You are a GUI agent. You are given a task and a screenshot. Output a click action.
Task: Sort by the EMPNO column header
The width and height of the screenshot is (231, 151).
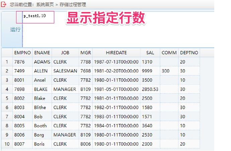[x=22, y=53]
